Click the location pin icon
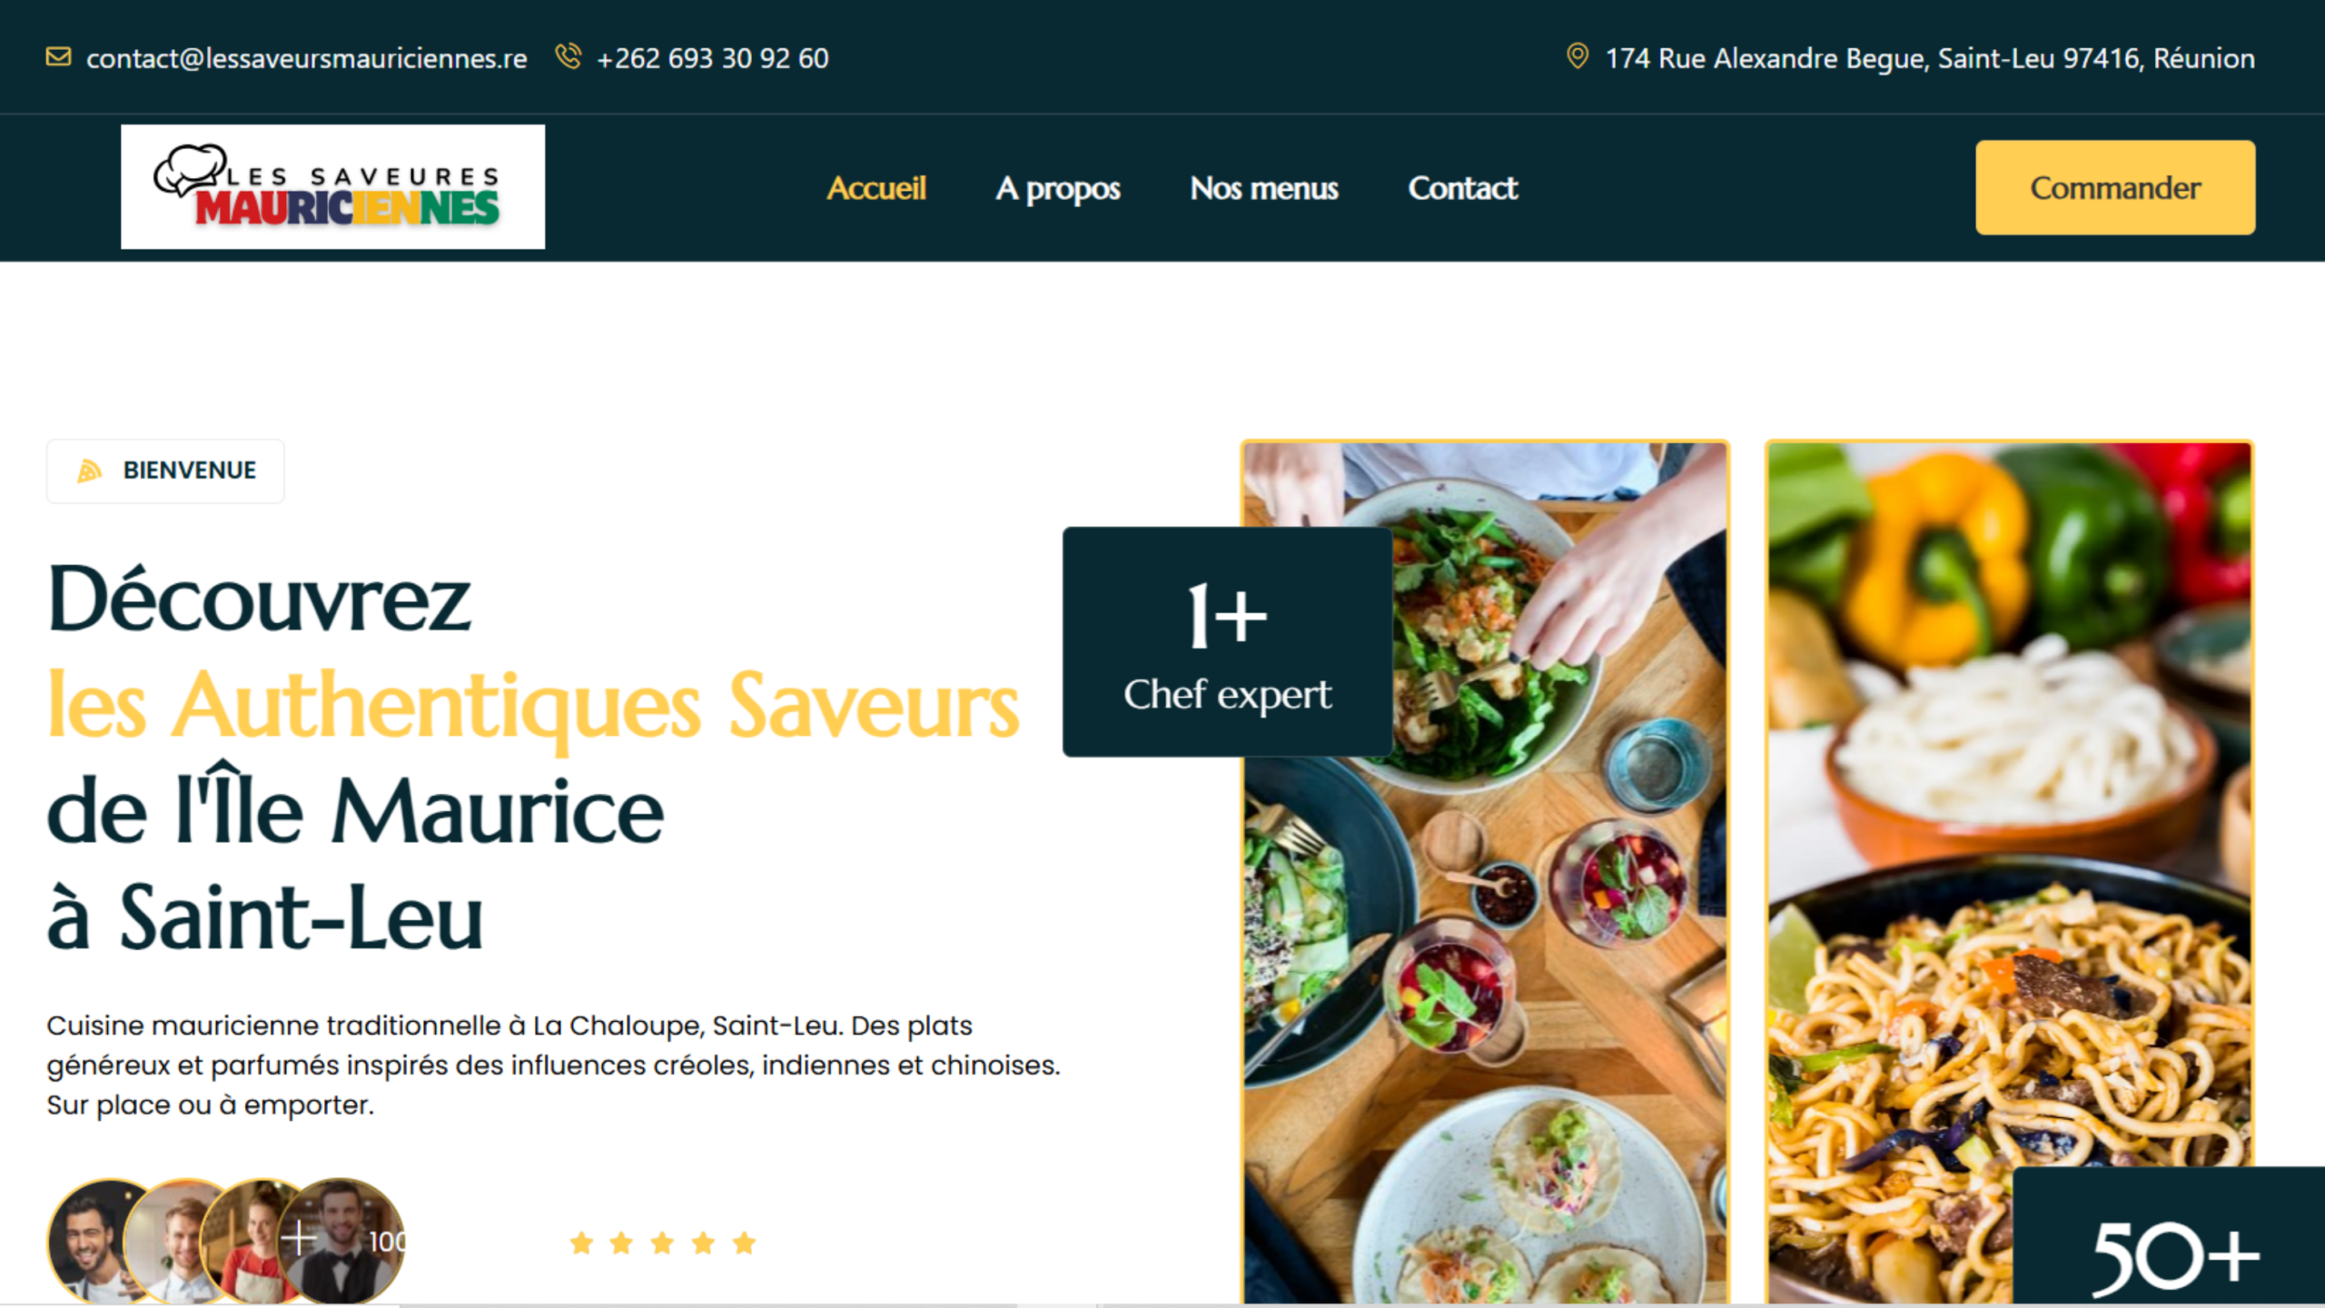The image size is (2325, 1308). click(x=1578, y=56)
